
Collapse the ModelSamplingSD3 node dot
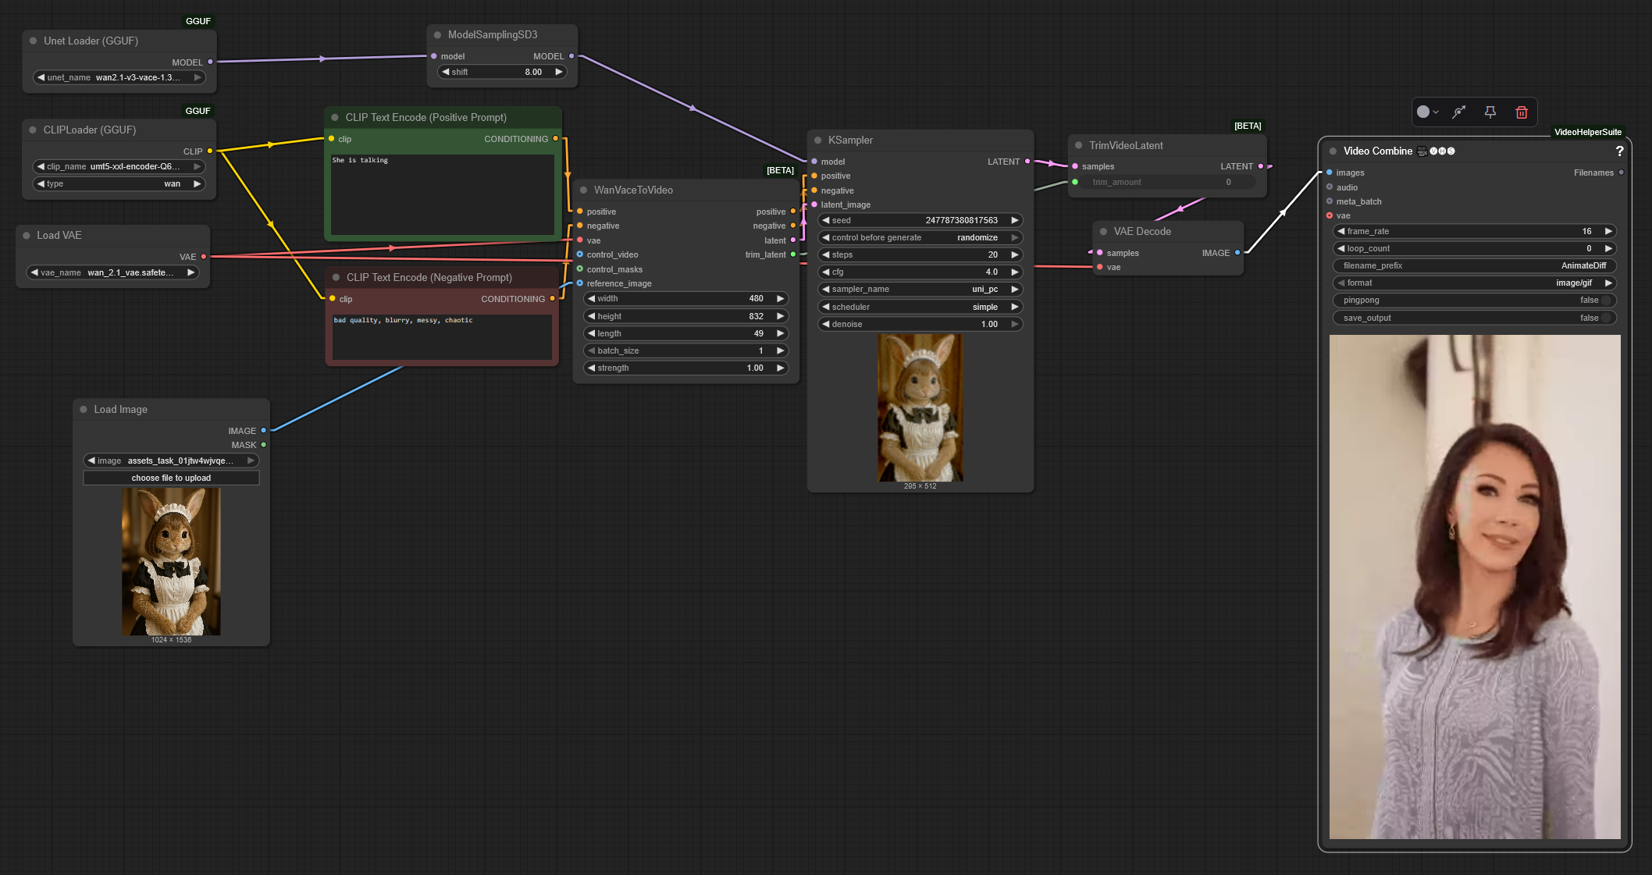(438, 35)
